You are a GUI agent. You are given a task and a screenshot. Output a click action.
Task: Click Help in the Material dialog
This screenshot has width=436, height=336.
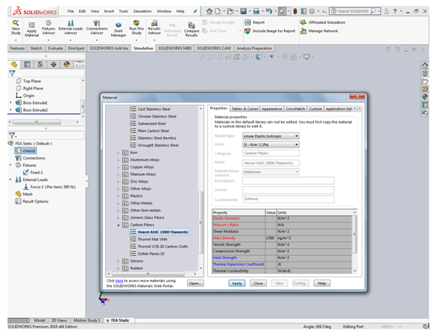click(322, 283)
